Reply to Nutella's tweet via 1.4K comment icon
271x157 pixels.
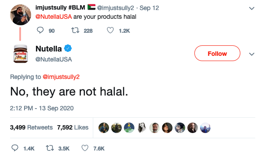15,148
